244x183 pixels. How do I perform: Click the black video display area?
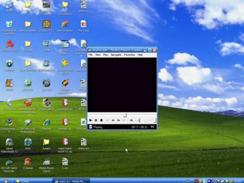pos(122,85)
